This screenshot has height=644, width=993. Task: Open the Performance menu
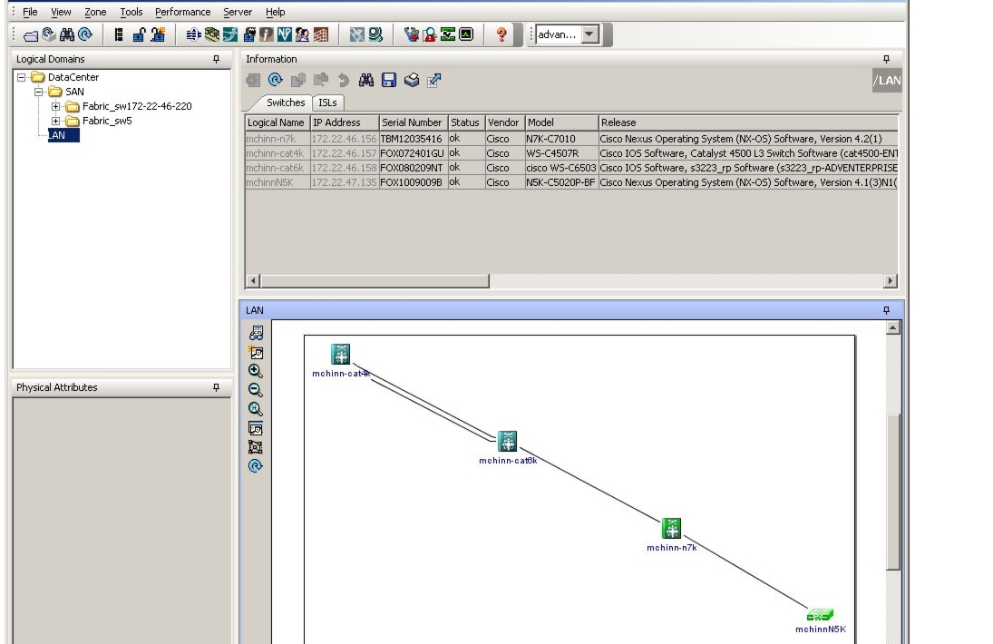click(182, 12)
